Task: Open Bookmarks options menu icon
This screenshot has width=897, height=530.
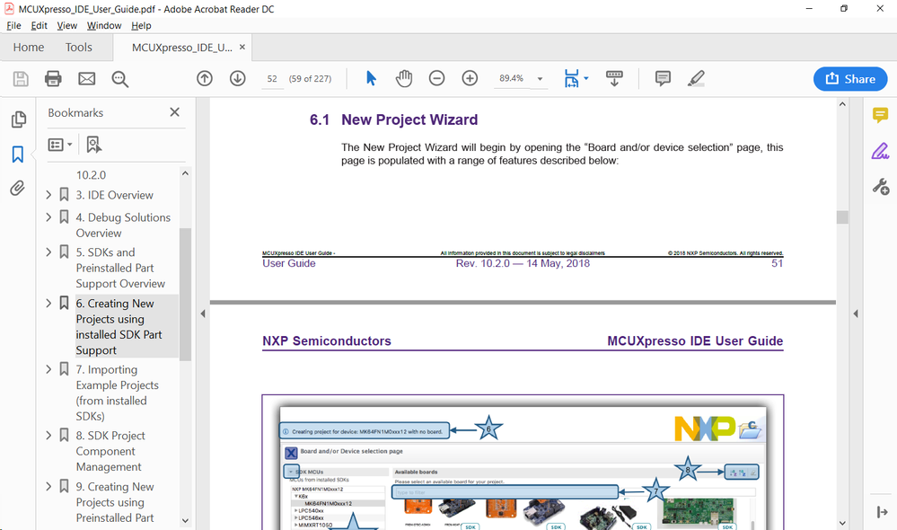Action: pos(60,145)
